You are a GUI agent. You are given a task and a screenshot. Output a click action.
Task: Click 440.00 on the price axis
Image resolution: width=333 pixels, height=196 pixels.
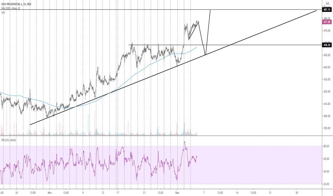327,67
